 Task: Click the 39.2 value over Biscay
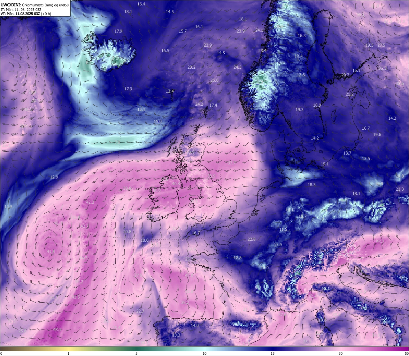[185, 302]
